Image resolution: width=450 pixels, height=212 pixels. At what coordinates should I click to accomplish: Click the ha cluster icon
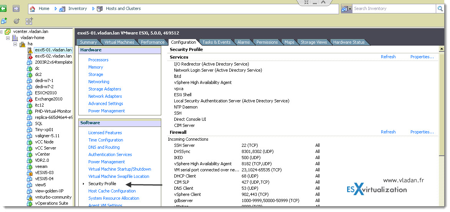tap(22, 44)
